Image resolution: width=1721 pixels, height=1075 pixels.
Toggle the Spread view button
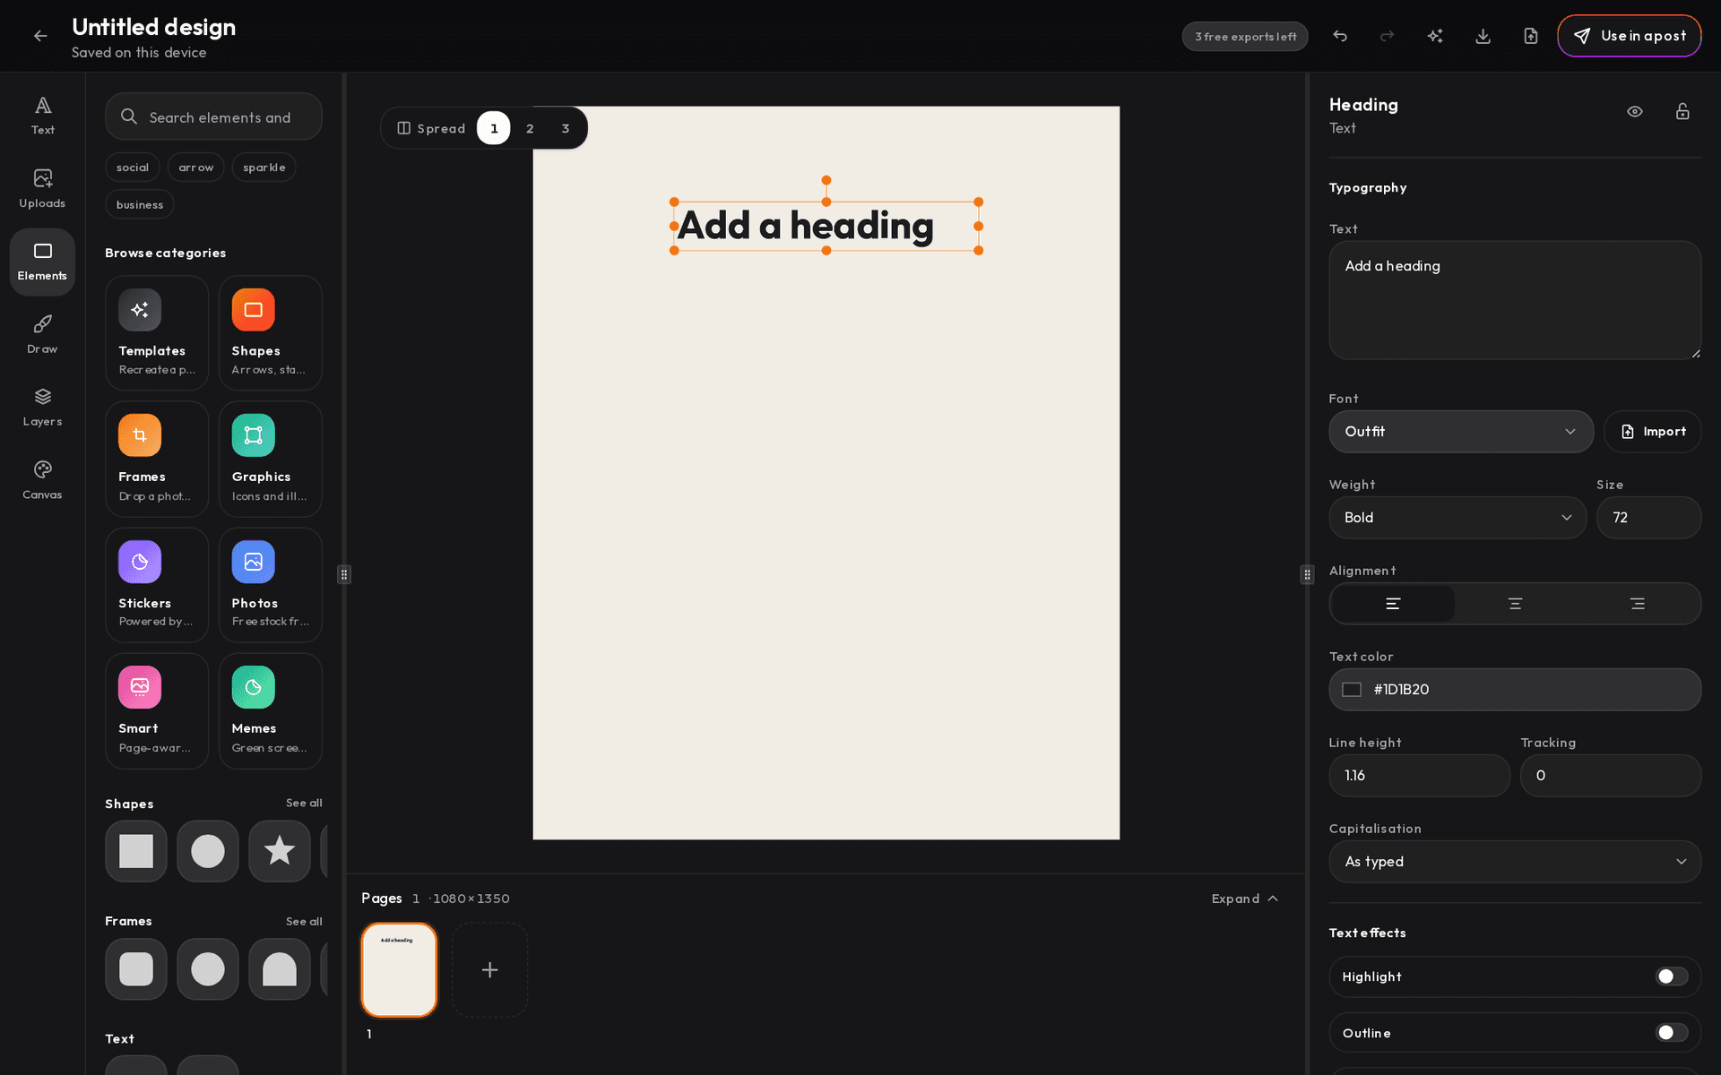pos(431,128)
